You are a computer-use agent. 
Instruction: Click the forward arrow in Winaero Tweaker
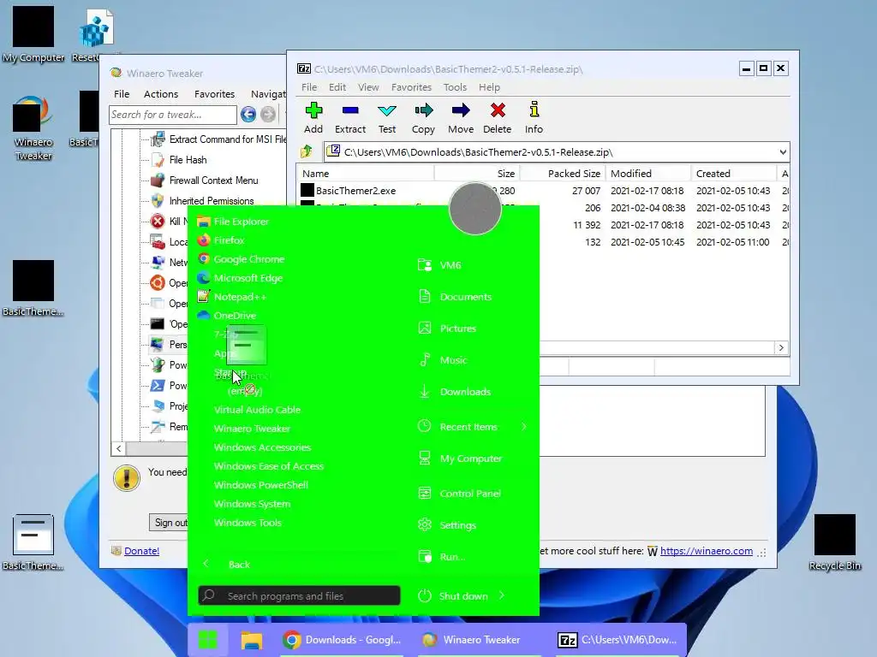[268, 115]
